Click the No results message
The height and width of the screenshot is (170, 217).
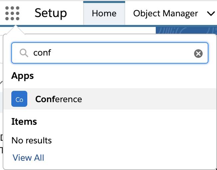click(x=32, y=140)
